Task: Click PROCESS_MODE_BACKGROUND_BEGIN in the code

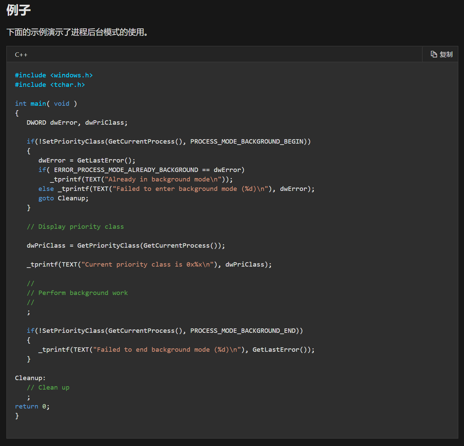Action: tap(247, 142)
